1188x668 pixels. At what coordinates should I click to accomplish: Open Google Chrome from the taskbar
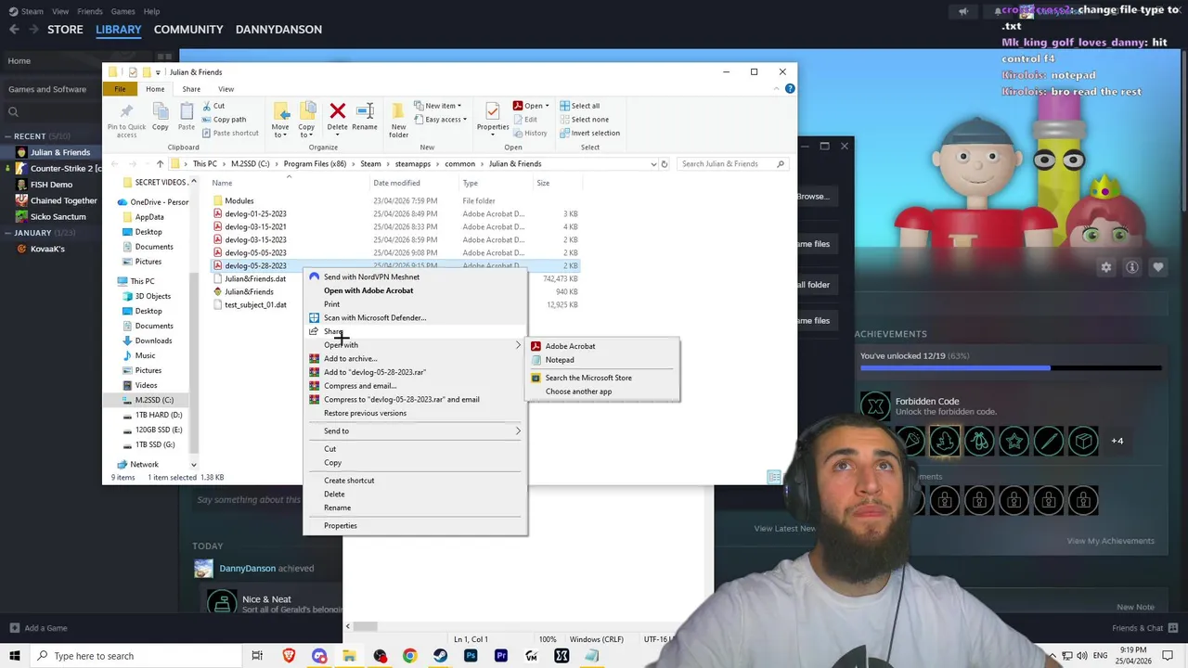[x=409, y=656]
